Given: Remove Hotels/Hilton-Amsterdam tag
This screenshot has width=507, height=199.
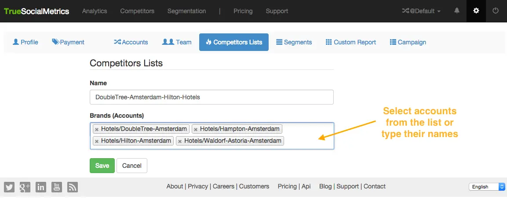Looking at the screenshot, I should tap(97, 141).
